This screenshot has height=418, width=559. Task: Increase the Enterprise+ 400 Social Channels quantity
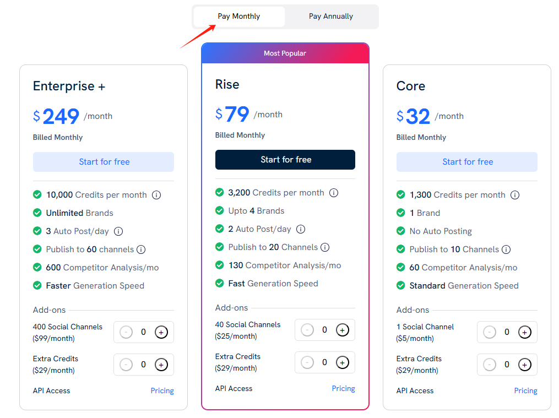click(161, 332)
